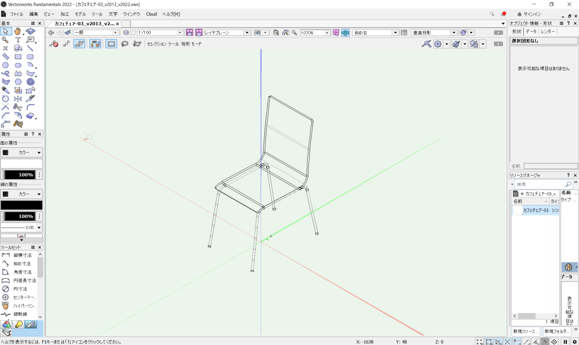Toggle Snap to Object in status bar
This screenshot has width=579, height=345.
click(489, 342)
